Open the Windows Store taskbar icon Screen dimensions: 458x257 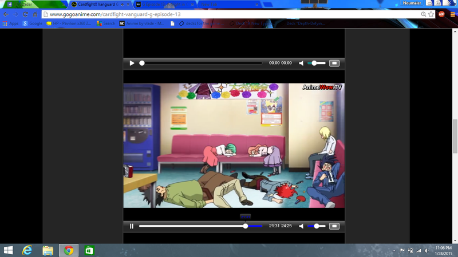[x=89, y=250]
